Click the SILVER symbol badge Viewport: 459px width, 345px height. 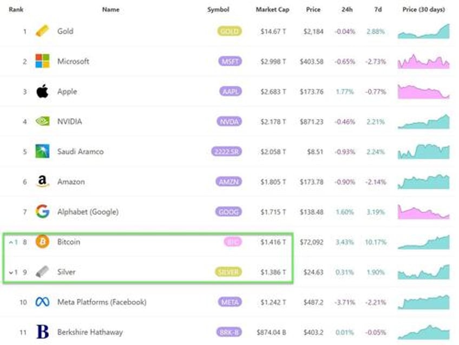[x=228, y=272]
